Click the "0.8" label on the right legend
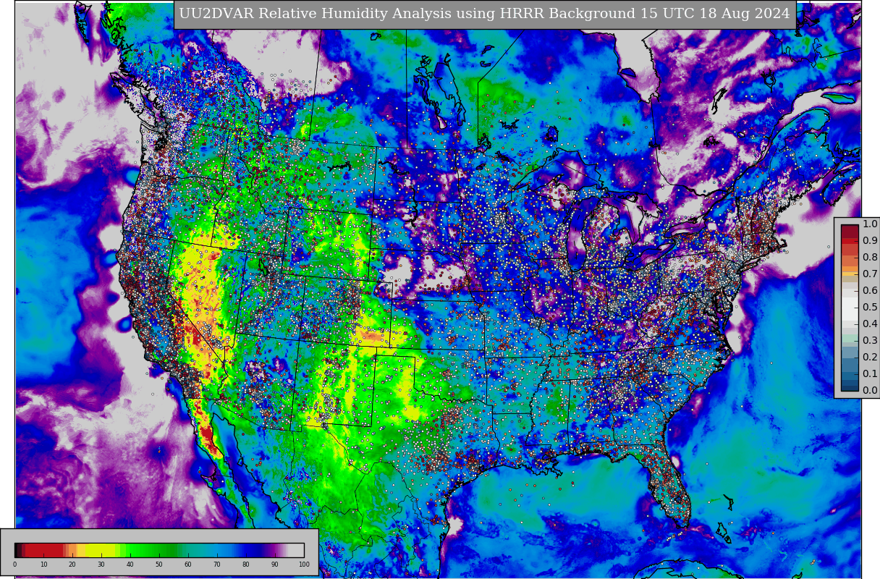The height and width of the screenshot is (579, 880). click(x=870, y=258)
